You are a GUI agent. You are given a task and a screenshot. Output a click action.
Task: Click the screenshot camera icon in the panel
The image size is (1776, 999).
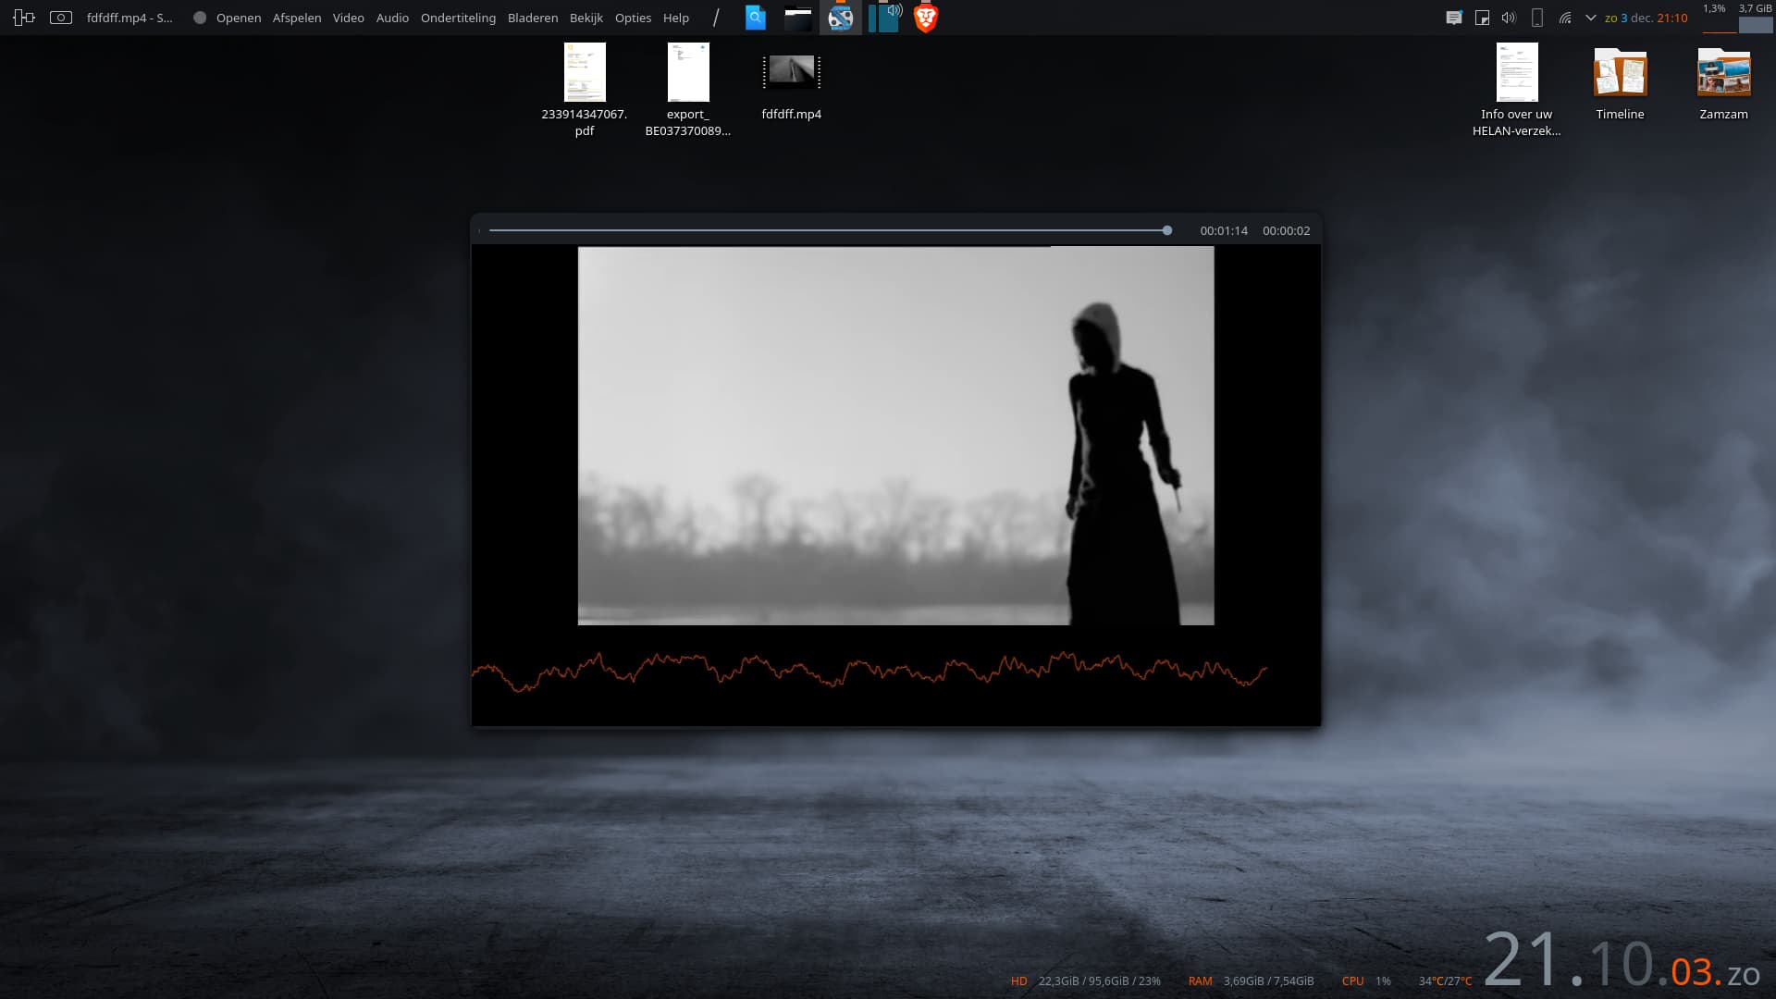pos(61,18)
